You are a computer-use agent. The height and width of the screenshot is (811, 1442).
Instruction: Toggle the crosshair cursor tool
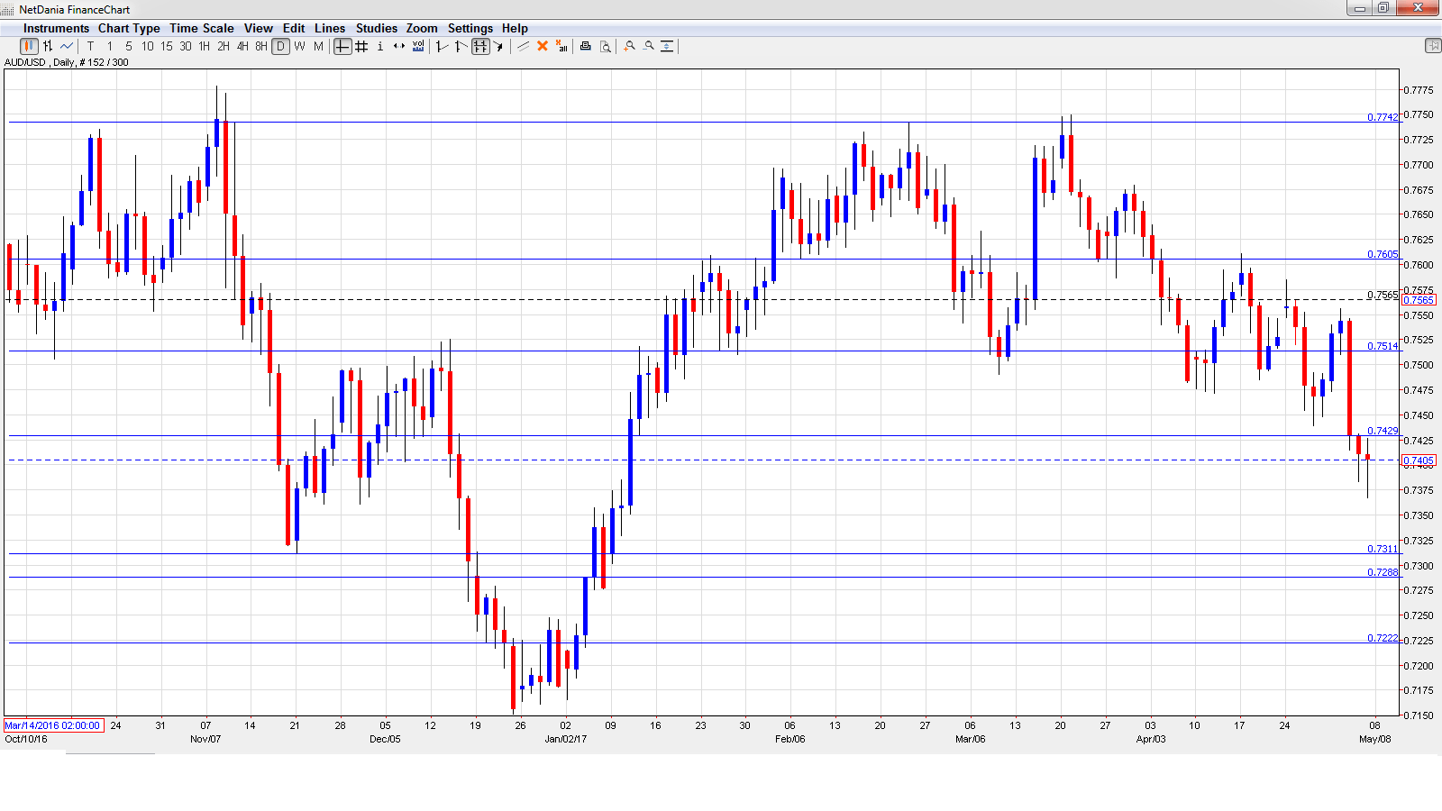coord(342,47)
